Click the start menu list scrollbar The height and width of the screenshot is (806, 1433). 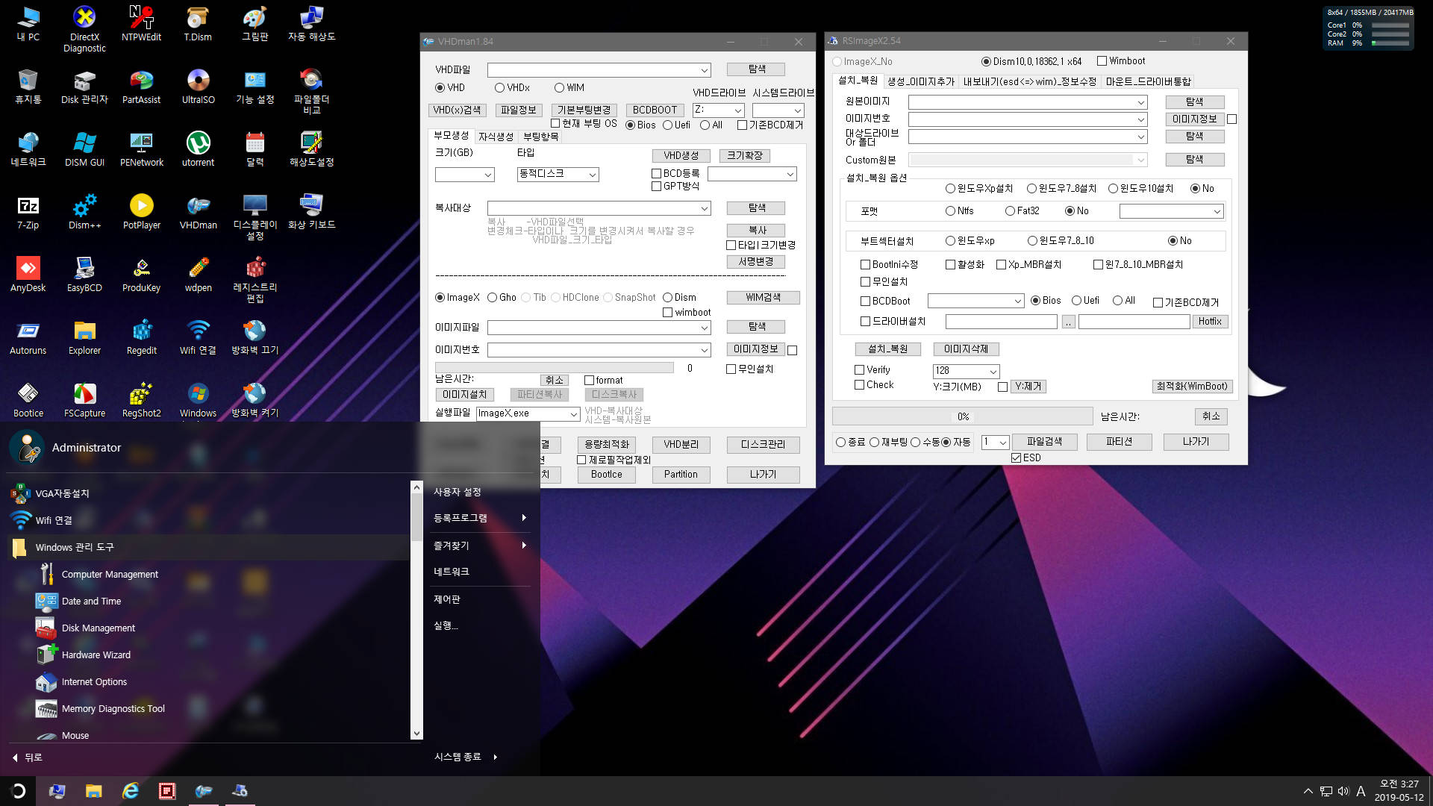tap(416, 610)
